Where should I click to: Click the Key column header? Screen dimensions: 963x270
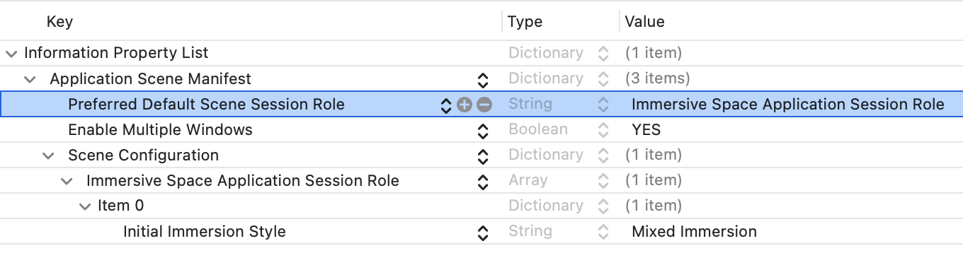(x=59, y=22)
